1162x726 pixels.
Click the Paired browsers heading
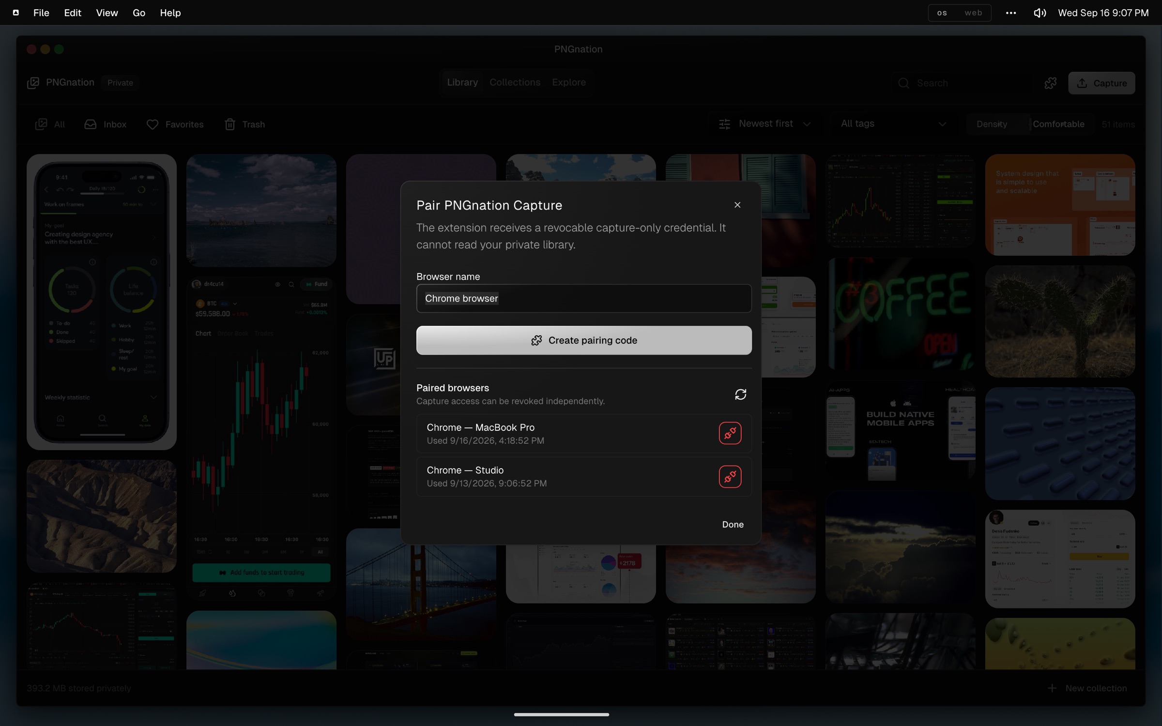453,388
